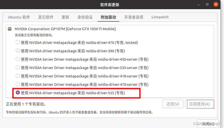Viewport: 224px width, 128px height.
Task: Choose the nvidia-driver-535-server radio option
Action: point(18,67)
